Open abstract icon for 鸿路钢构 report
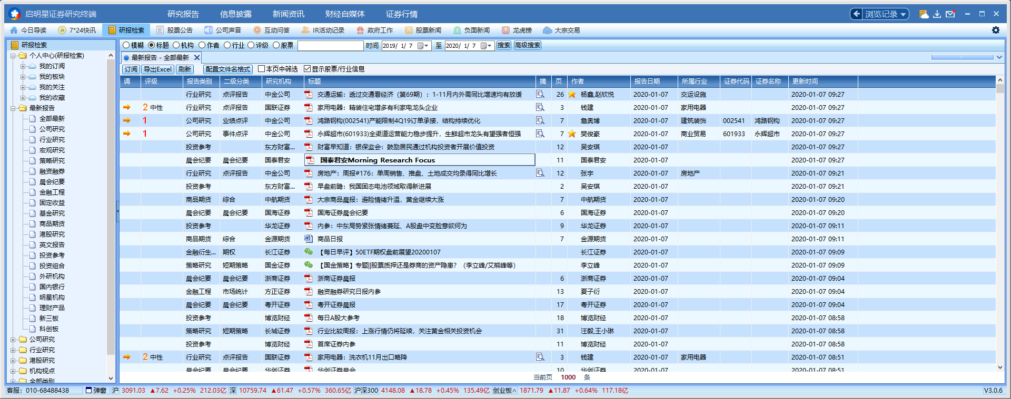The image size is (1011, 399). 540,120
